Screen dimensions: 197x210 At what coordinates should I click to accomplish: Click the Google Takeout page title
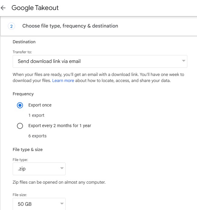click(35, 8)
